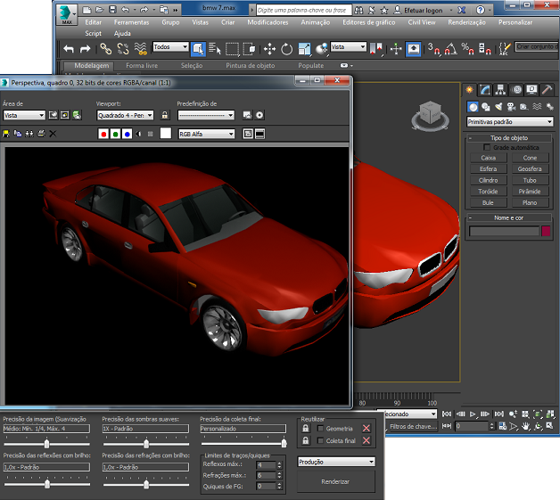Enable the Grade automática checkbox
Viewport: 560px width, 500px height.
(x=488, y=147)
